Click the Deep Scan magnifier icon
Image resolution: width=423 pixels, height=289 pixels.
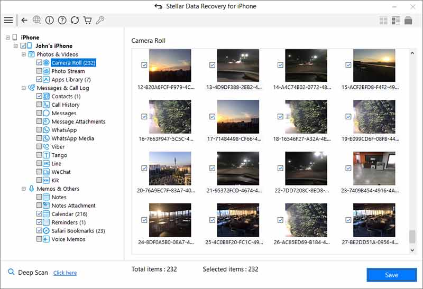pos(11,272)
